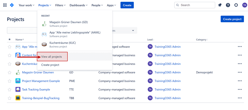Screen dimensions: 248x110
Task: Star the Task Tracking Example project
Action: point(10,89)
